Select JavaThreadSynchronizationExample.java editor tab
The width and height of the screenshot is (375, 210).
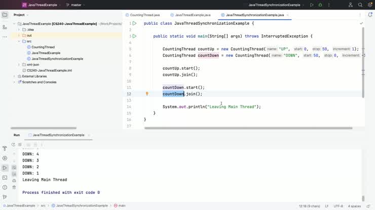coord(255,15)
